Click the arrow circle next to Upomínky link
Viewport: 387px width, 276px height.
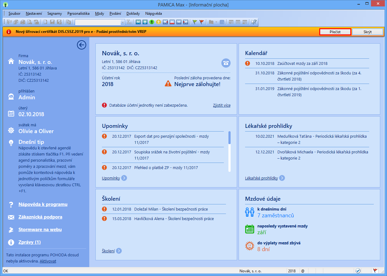click(x=124, y=178)
